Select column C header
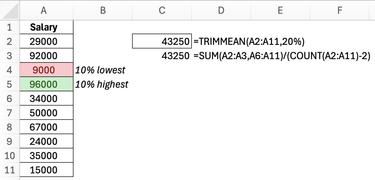 pyautogui.click(x=162, y=10)
